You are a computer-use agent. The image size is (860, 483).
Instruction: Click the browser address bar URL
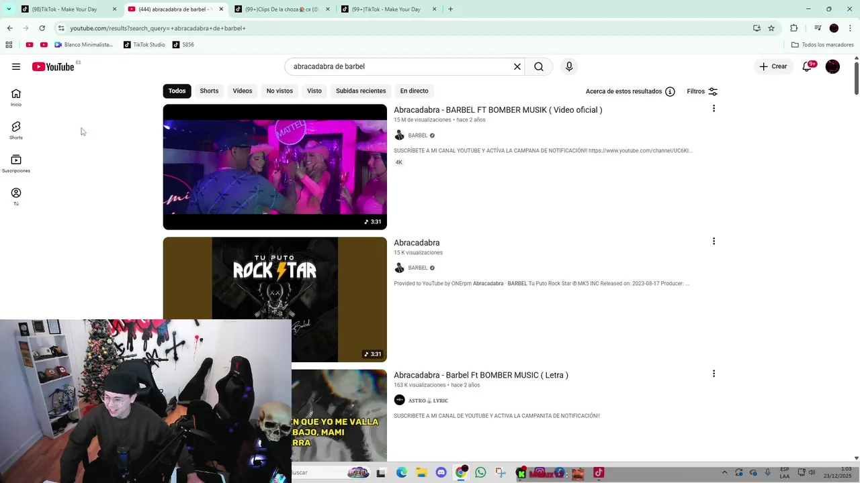(x=158, y=28)
